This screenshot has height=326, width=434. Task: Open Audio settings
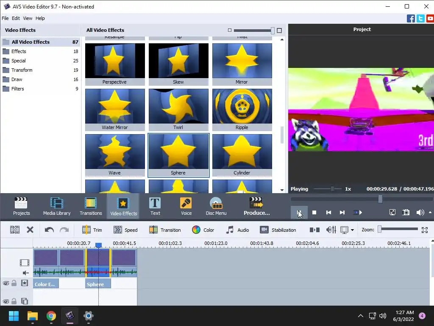pos(237,230)
